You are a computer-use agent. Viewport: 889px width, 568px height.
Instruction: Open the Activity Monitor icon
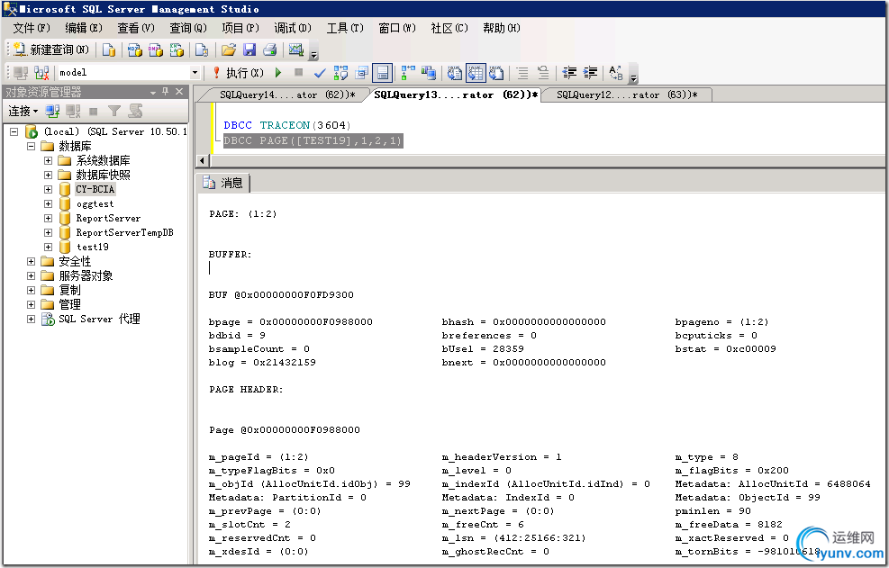pos(296,50)
